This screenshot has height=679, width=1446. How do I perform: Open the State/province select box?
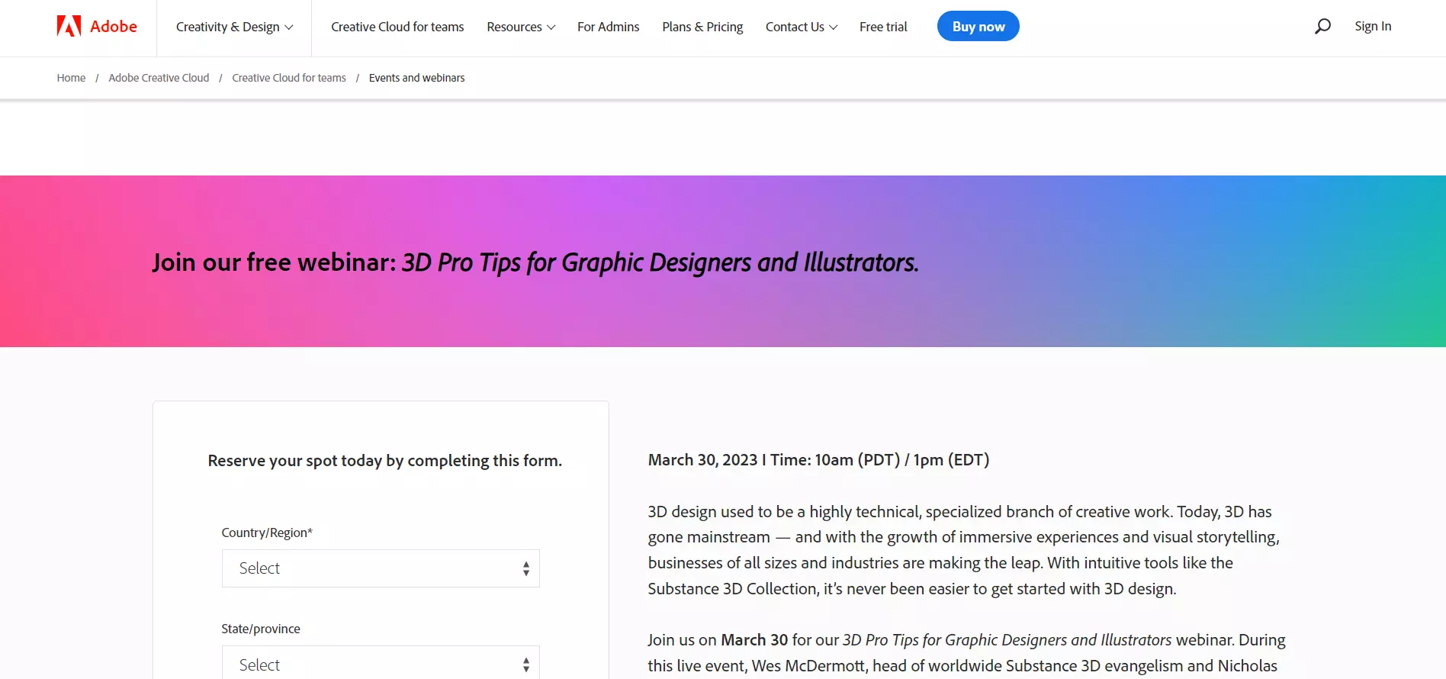(380, 664)
